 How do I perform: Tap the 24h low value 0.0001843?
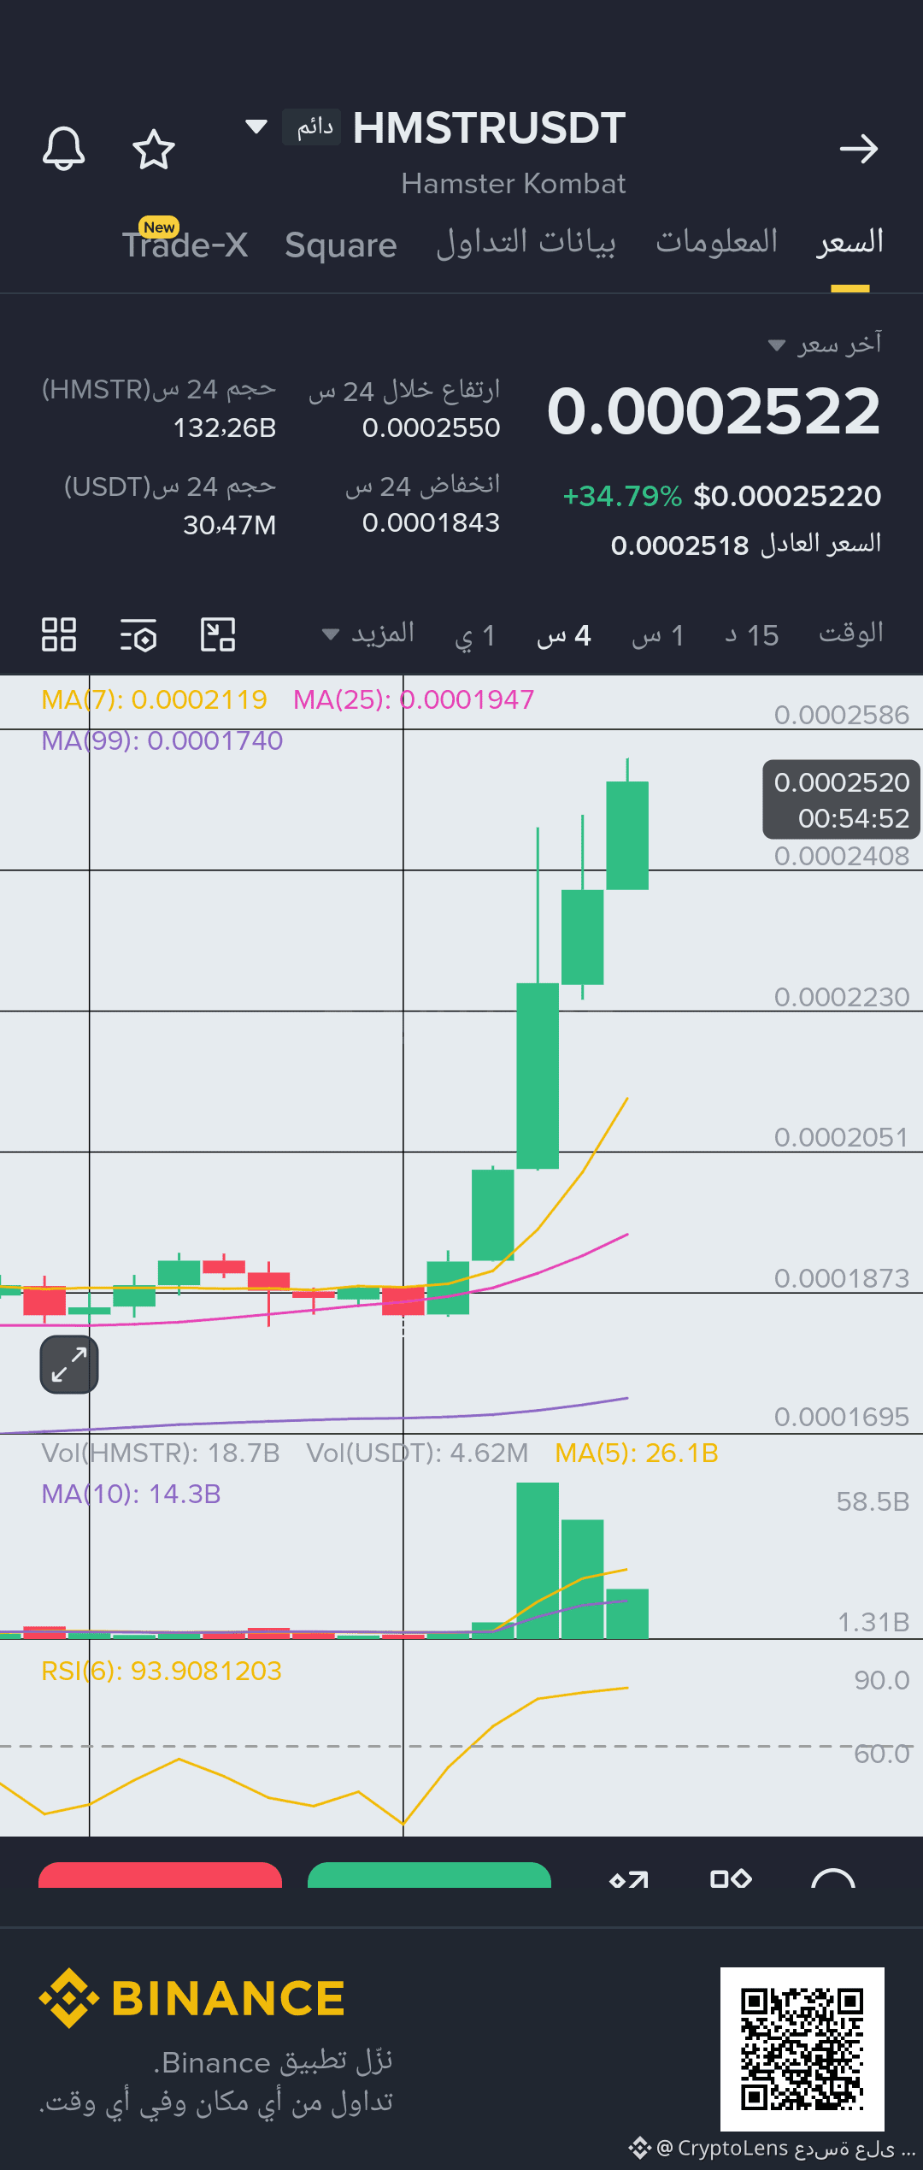[431, 522]
